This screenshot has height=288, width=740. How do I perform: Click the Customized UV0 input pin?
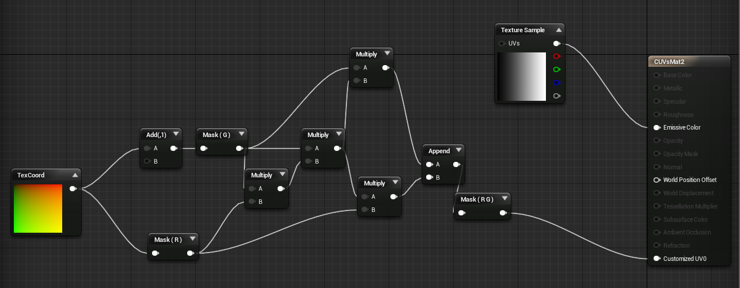pyautogui.click(x=657, y=259)
